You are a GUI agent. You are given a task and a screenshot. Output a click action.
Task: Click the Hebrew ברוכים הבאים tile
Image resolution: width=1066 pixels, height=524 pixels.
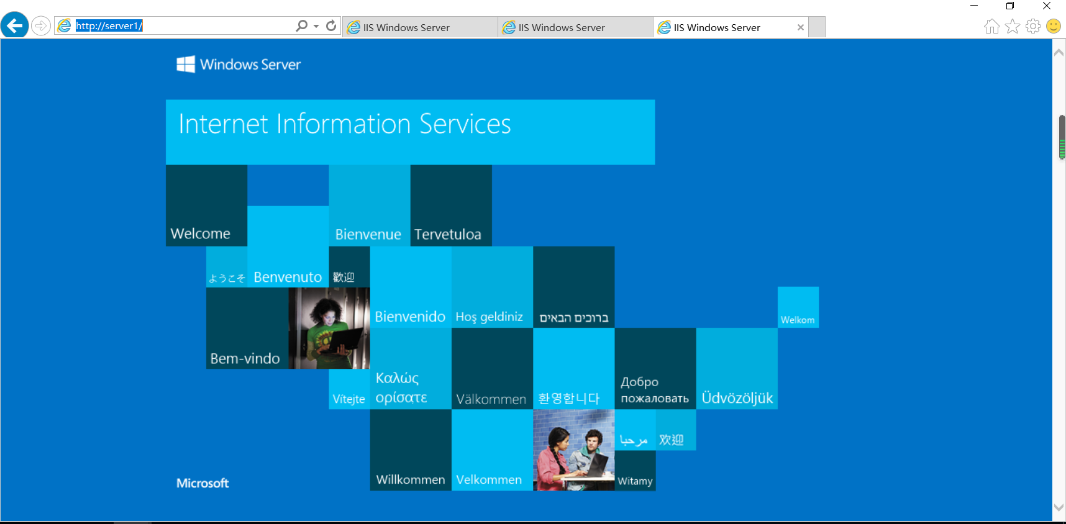[x=574, y=287]
